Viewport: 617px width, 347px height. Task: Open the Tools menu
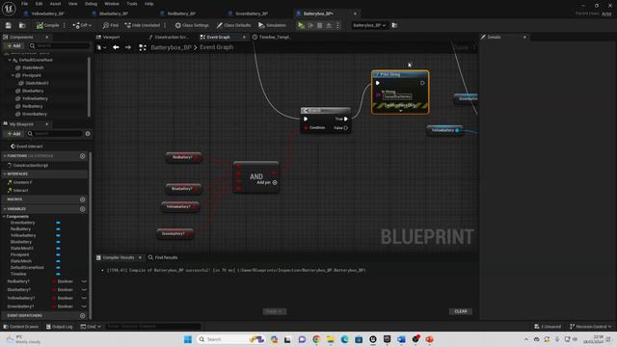(132, 4)
